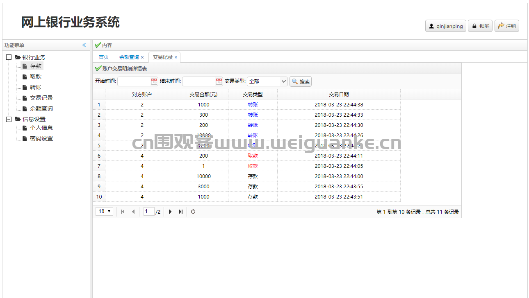Open the page size dropdown
The width and height of the screenshot is (529, 298).
[x=105, y=212]
